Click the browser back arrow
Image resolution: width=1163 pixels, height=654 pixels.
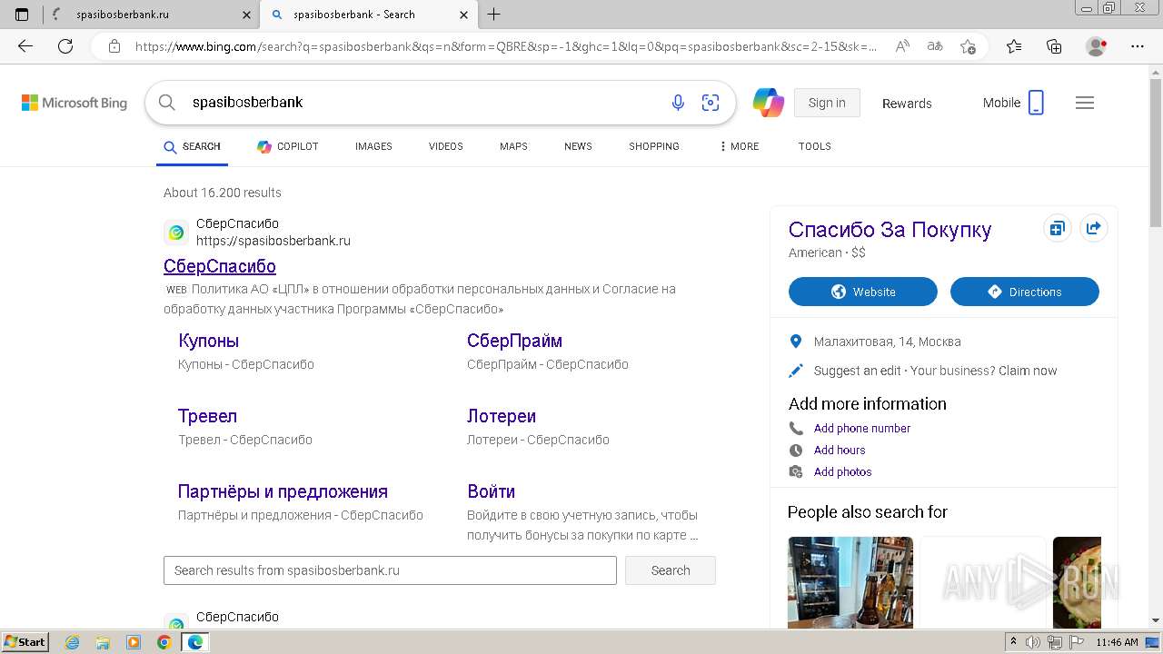(x=25, y=46)
